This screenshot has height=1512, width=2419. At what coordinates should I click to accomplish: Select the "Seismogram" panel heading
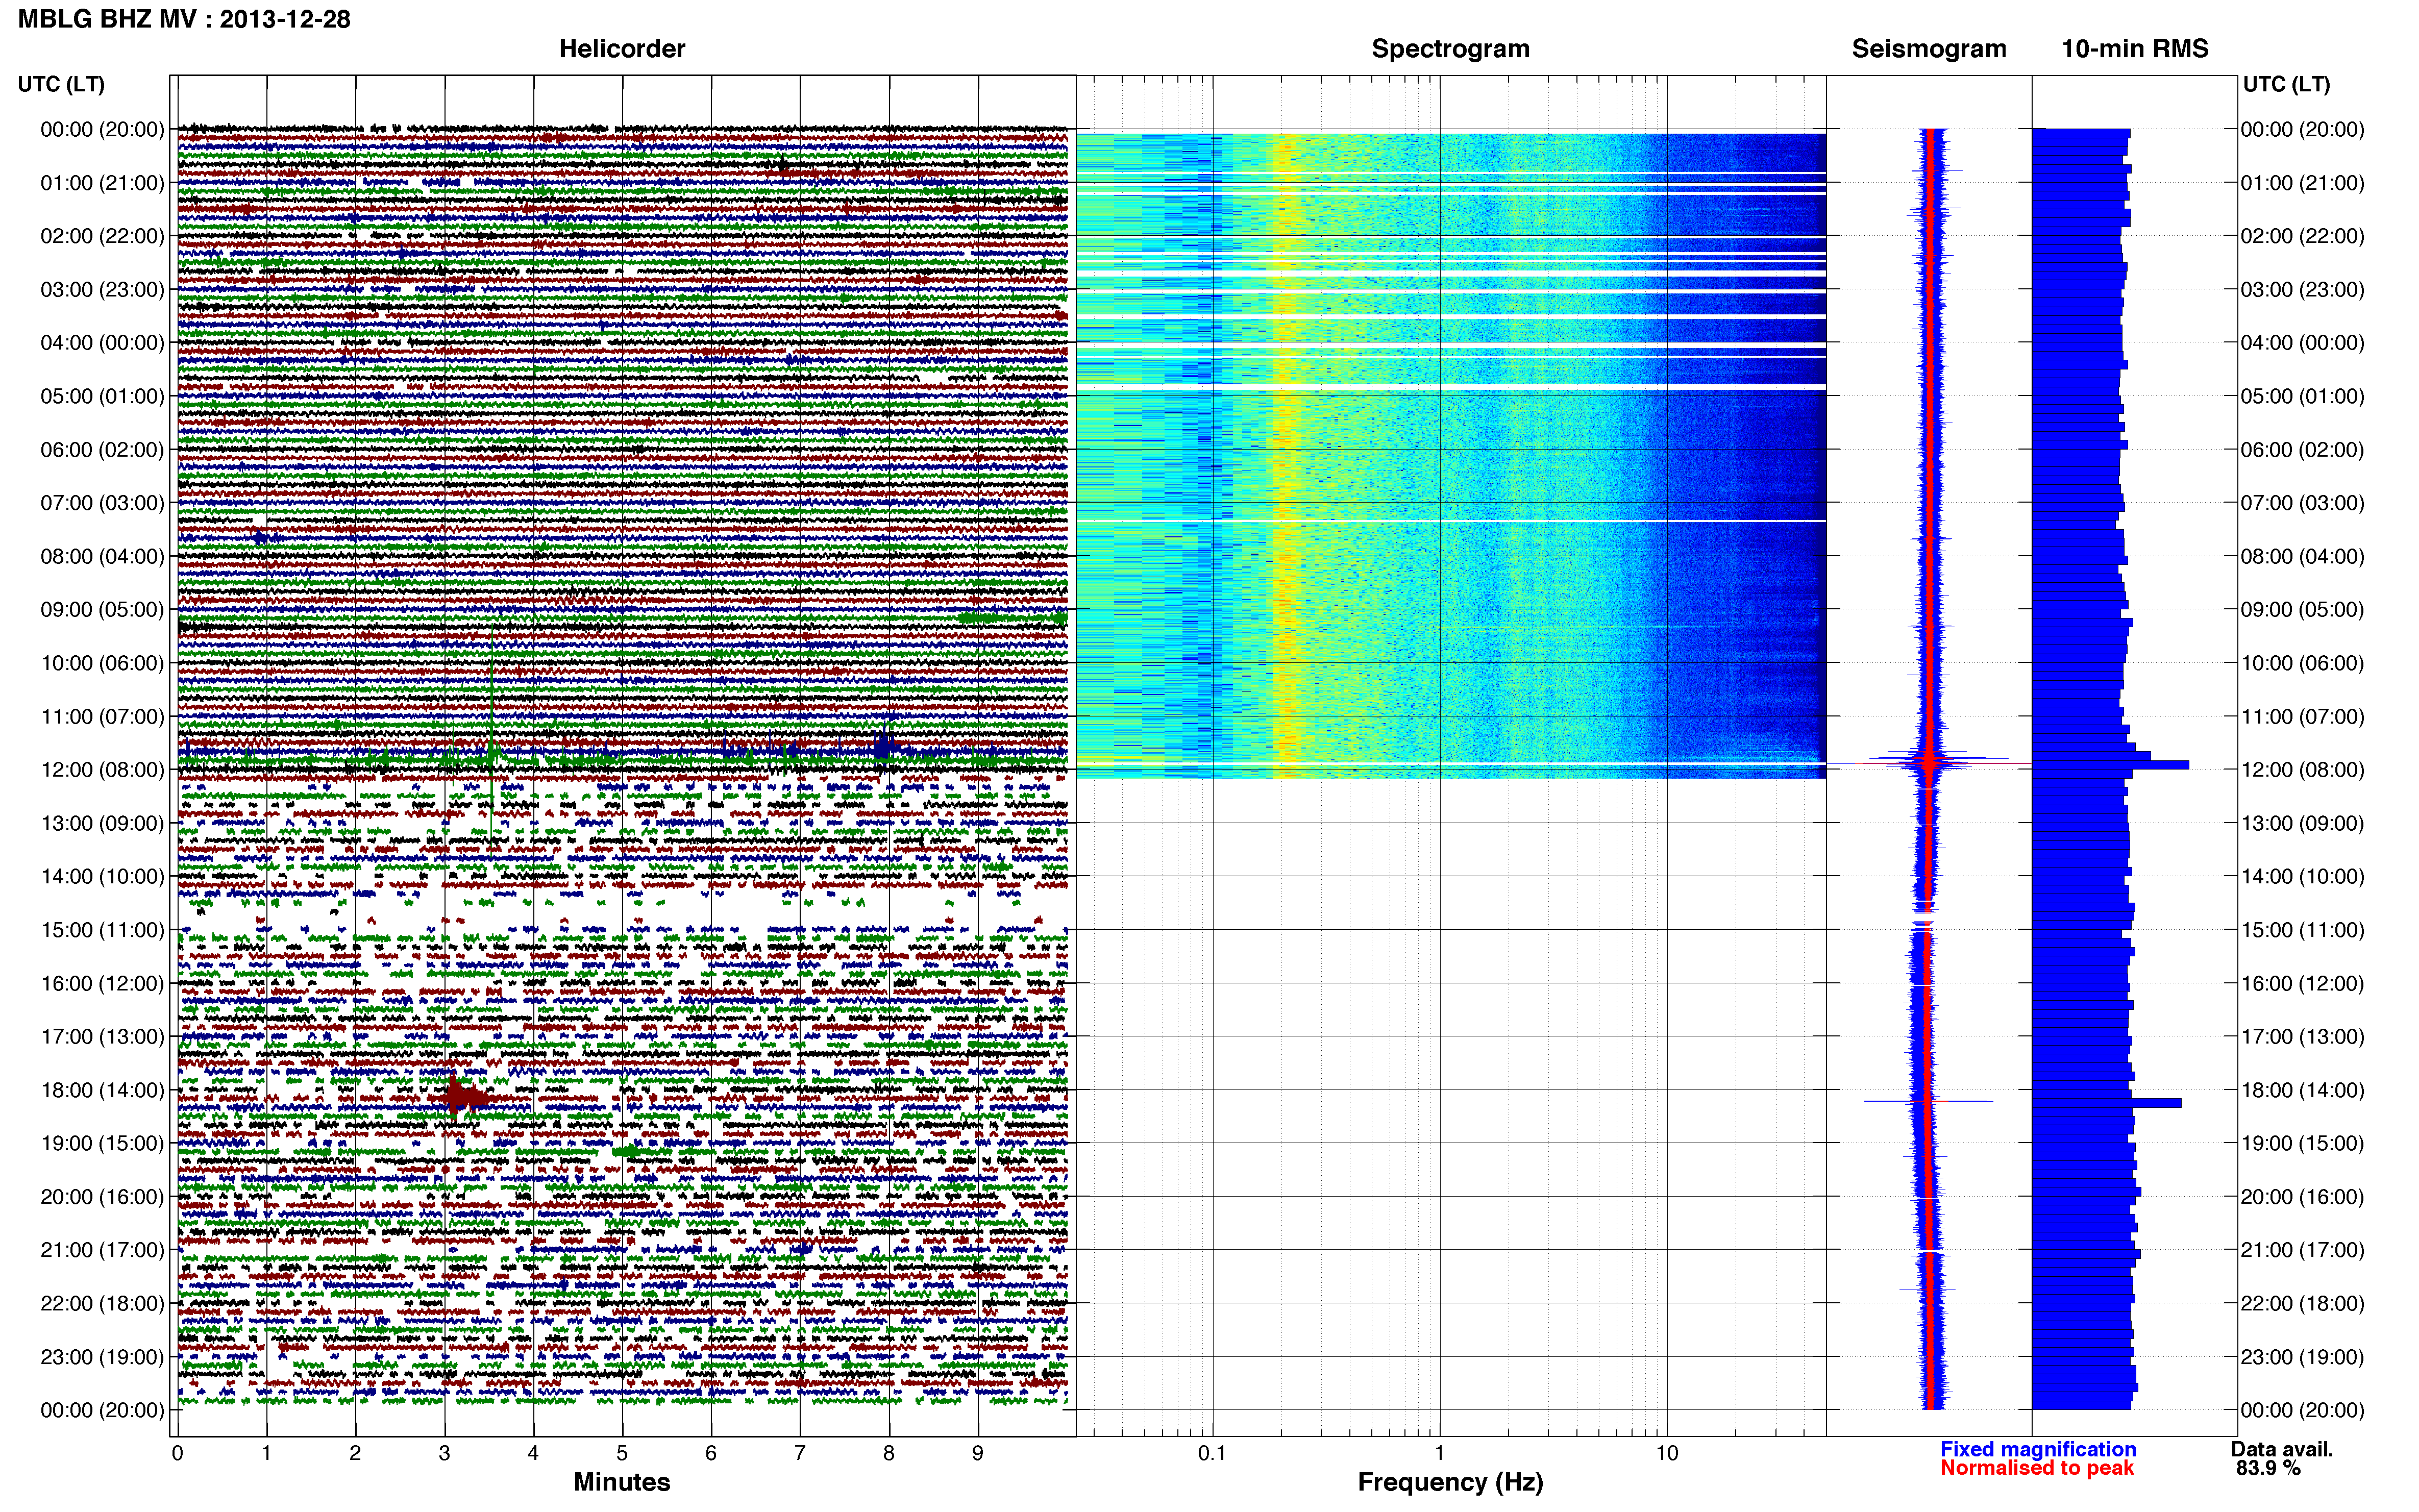coord(1929,49)
